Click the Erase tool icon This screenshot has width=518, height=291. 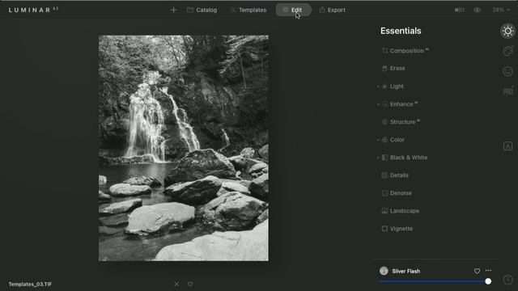[x=384, y=68]
